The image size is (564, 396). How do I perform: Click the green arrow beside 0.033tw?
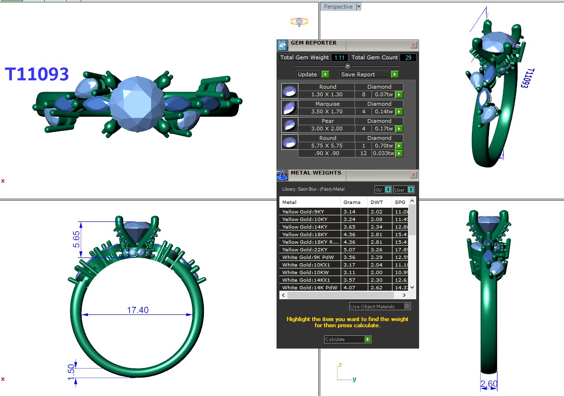click(399, 154)
